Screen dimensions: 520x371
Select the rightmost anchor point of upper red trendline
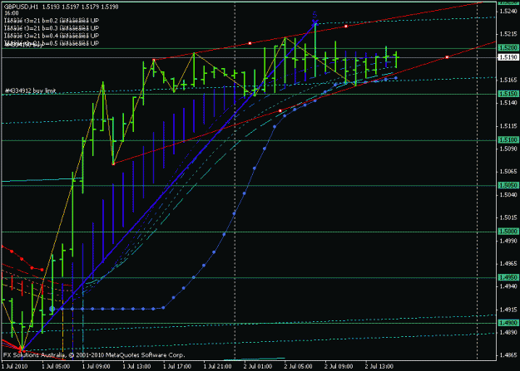(x=346, y=27)
